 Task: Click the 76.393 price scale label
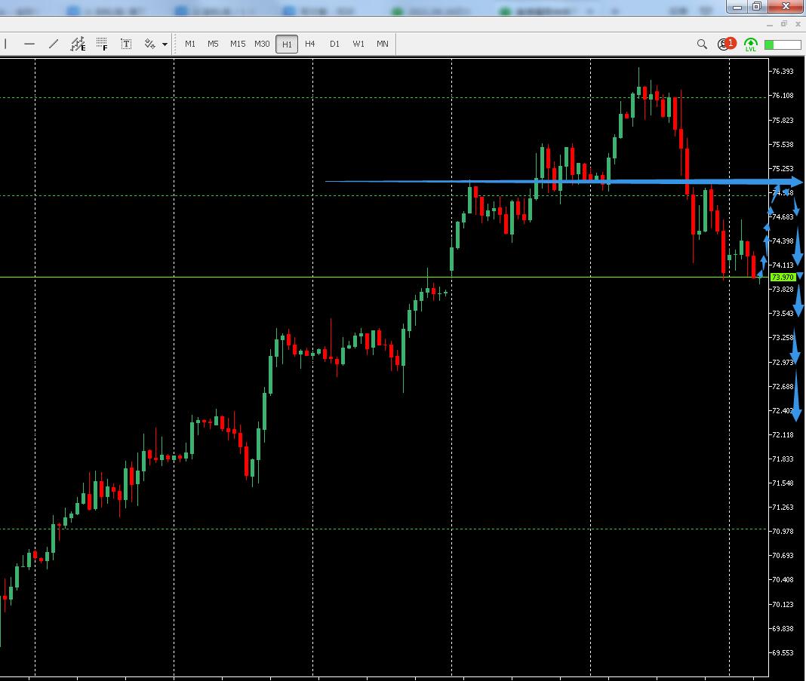click(x=783, y=72)
